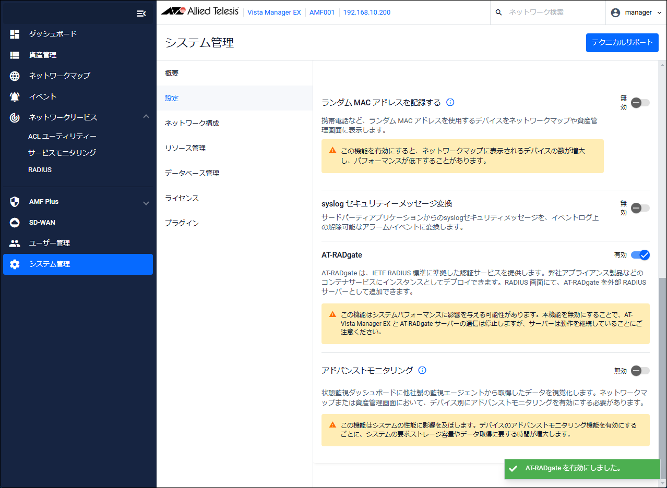Enable the アドバンストモニタリング toggle

[x=640, y=371]
